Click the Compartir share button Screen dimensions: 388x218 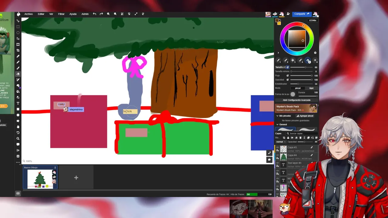click(302, 14)
